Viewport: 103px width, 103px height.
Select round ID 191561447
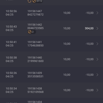[35, 11]
